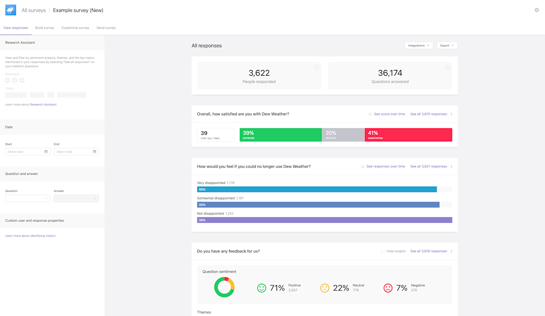
Task: Open the Research Assistant learn more link
Action: click(x=44, y=104)
